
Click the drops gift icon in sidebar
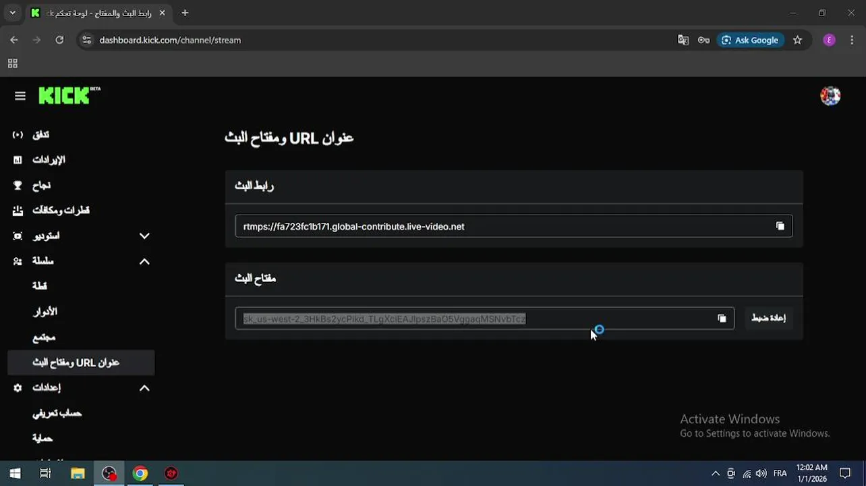(18, 211)
